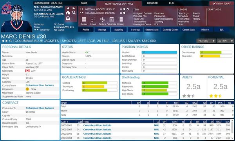Move to previous day arrow beside Tomorrow
This screenshot has width=235, height=141.
(x=35, y=30)
